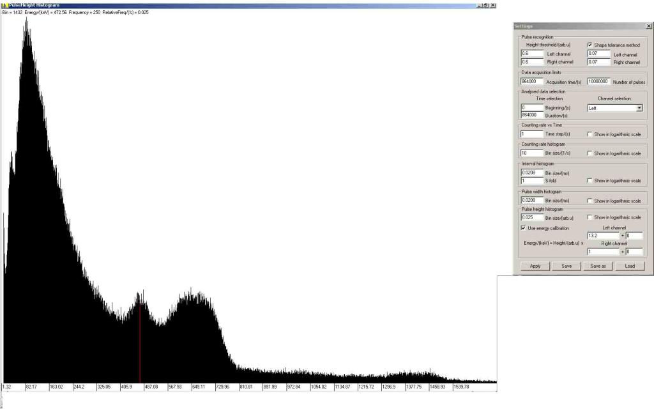The image size is (654, 409).
Task: Close the Settings dialog
Action: (x=649, y=26)
